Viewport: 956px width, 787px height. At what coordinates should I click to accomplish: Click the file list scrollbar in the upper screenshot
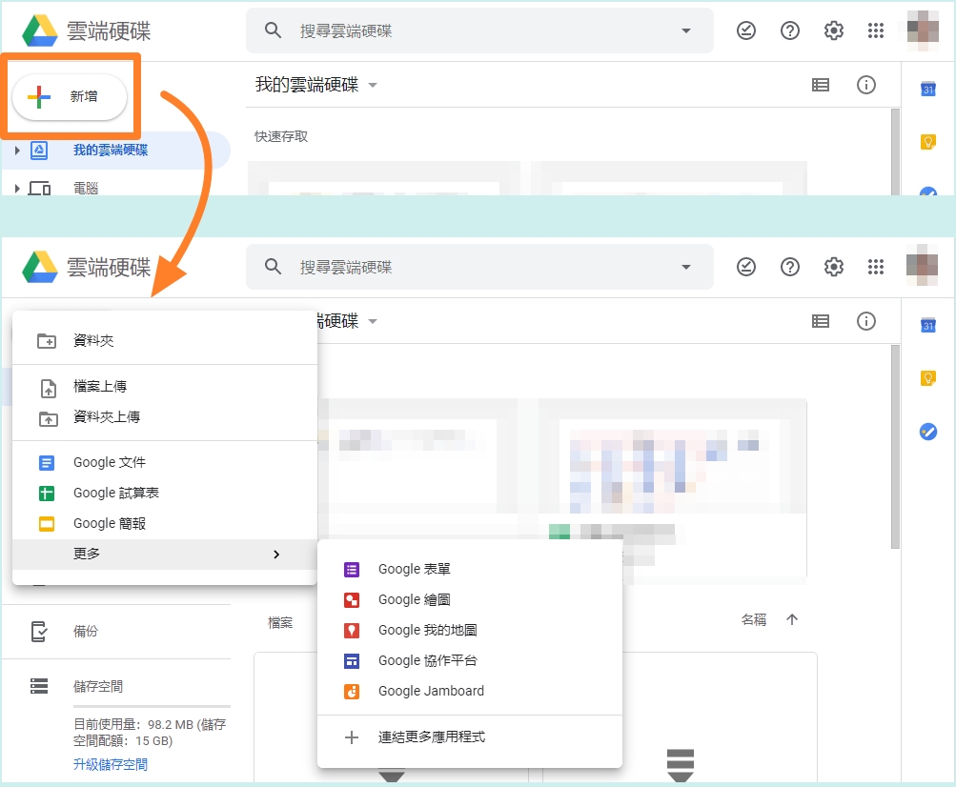pyautogui.click(x=895, y=151)
